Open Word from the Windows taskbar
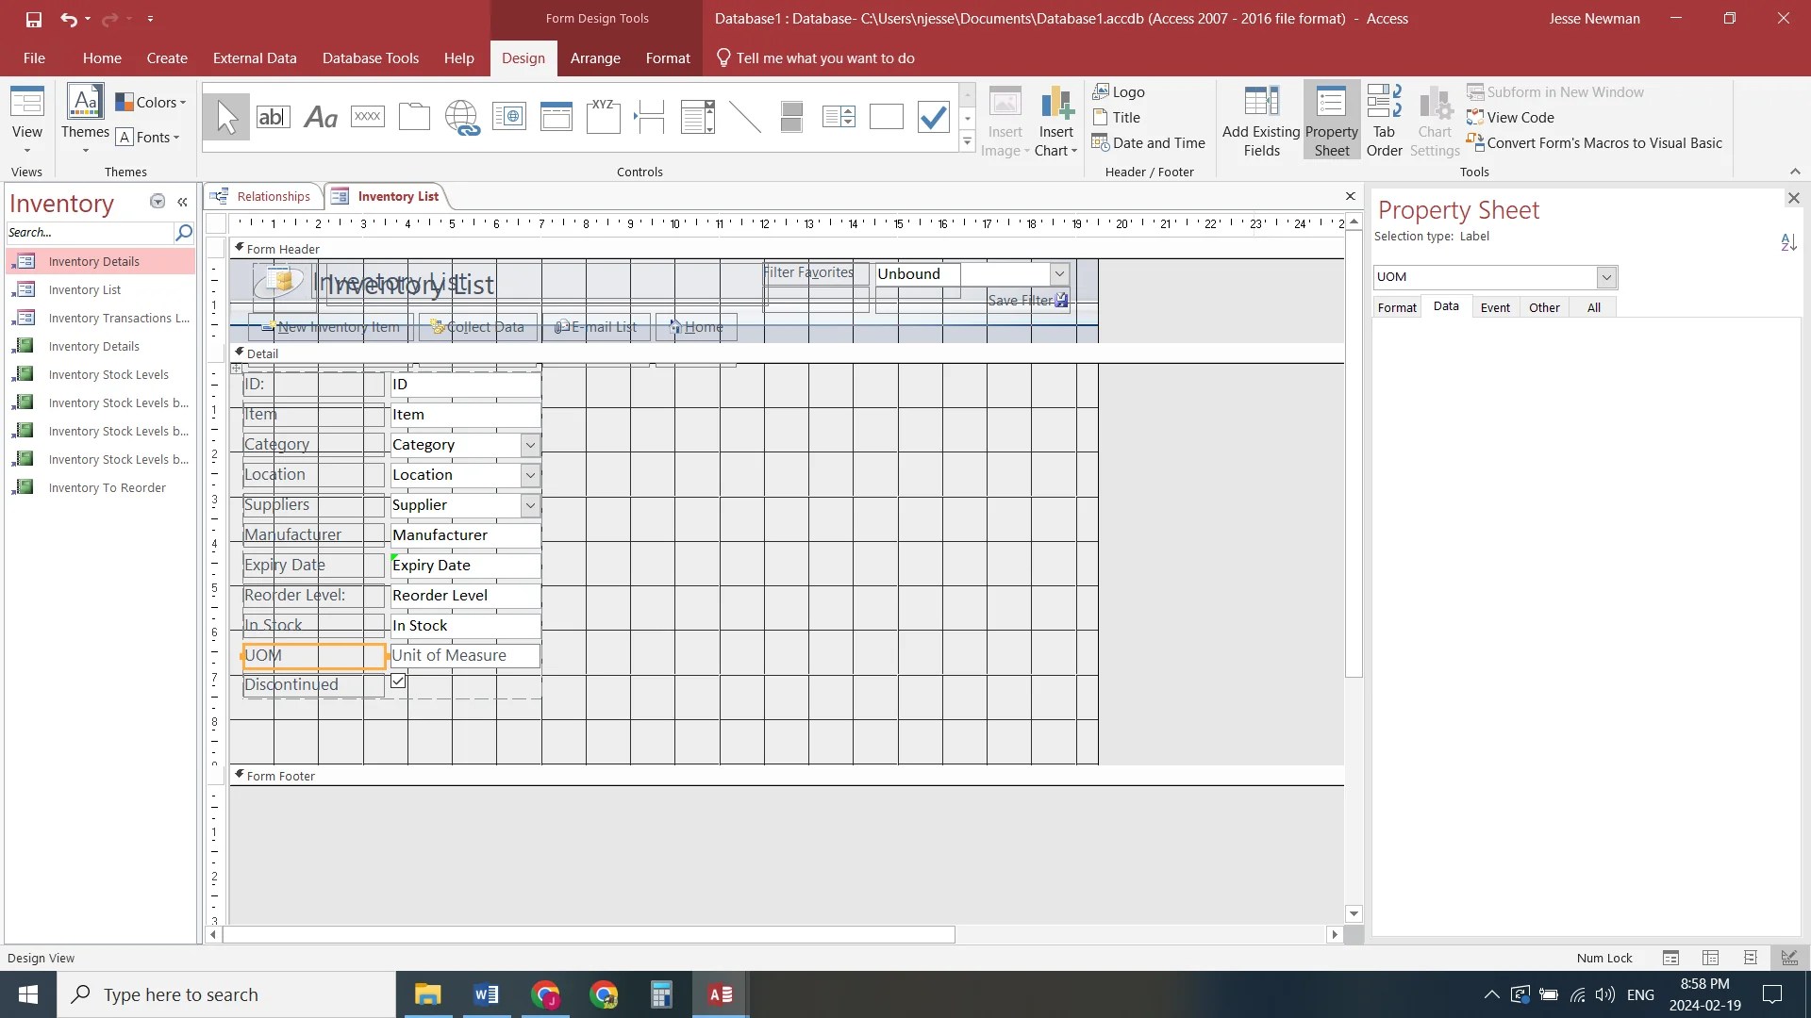 (486, 994)
